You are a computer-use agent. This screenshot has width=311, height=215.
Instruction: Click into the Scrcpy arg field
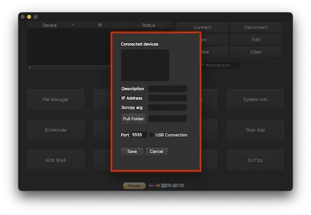[x=168, y=107]
